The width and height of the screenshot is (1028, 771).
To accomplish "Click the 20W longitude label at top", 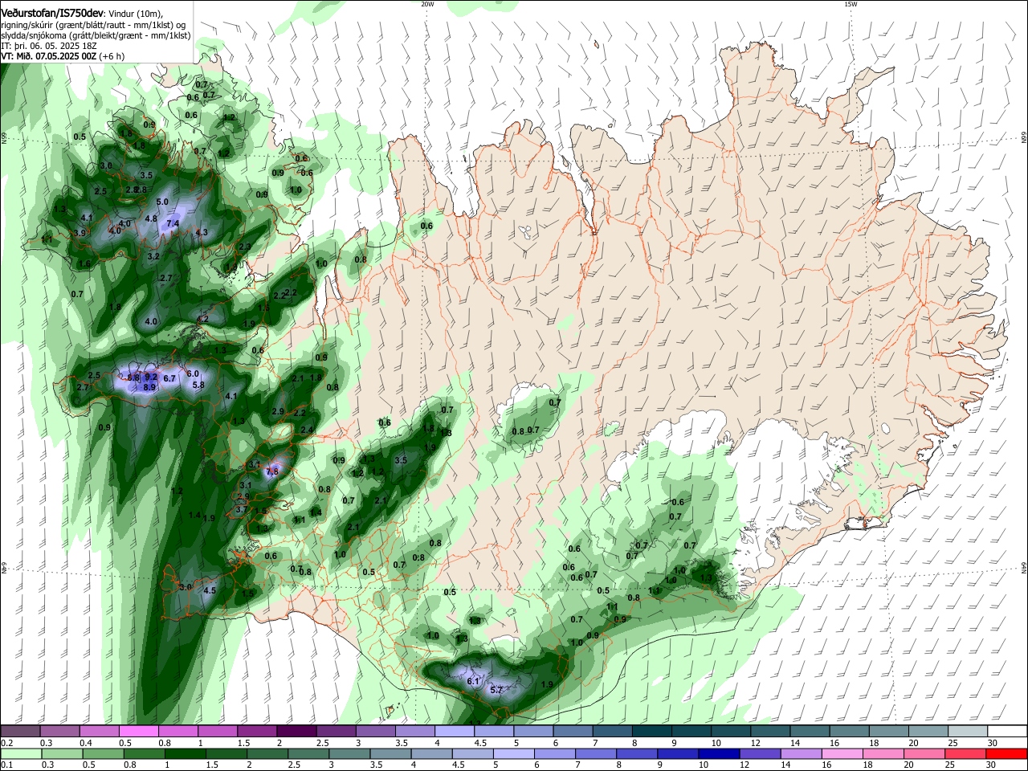I will pos(427,4).
